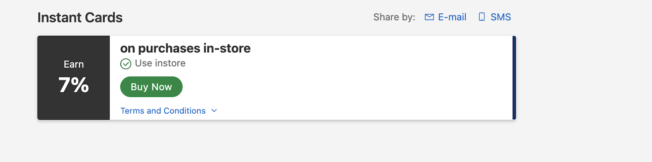Image resolution: width=652 pixels, height=162 pixels.
Task: Share the card via SMS link
Action: tap(500, 17)
